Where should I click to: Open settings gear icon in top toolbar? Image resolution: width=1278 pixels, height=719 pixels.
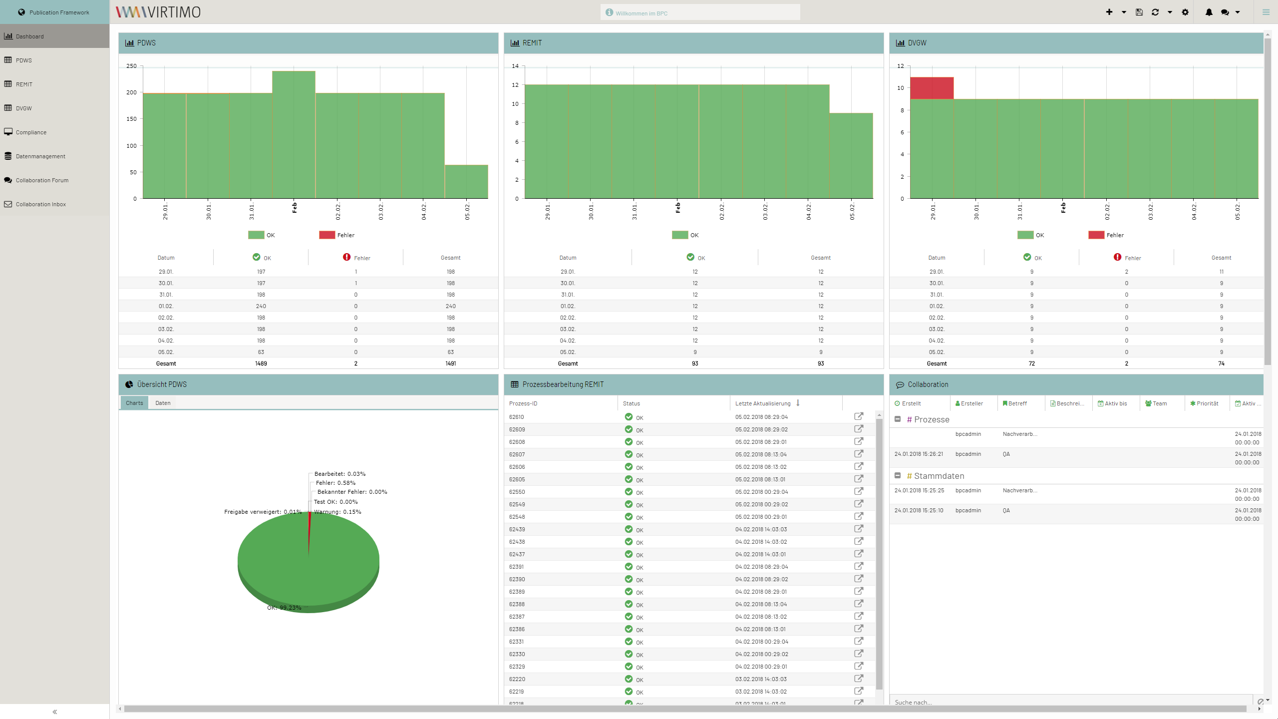click(1185, 12)
